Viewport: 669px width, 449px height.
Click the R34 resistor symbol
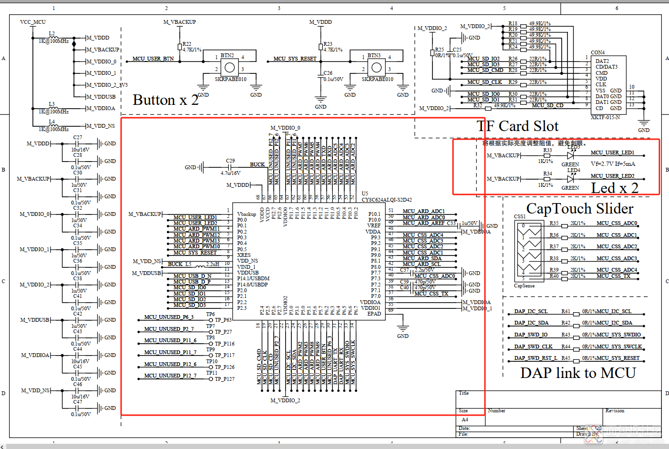point(547,179)
